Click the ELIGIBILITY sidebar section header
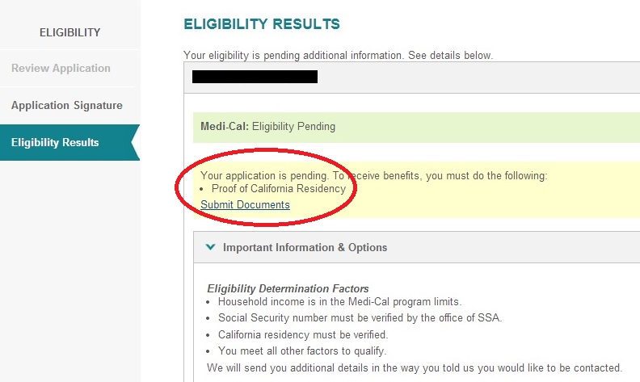Image resolution: width=640 pixels, height=382 pixels. [69, 33]
